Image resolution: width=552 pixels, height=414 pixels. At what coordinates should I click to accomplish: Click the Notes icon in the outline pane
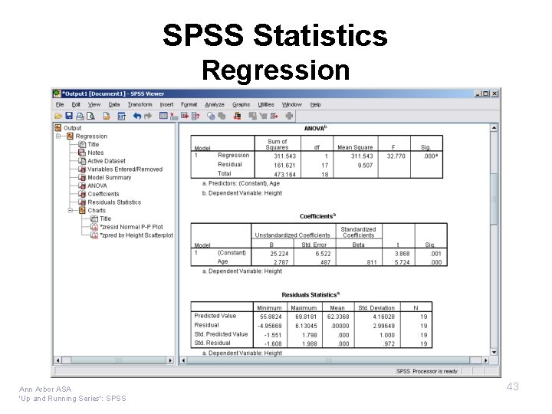[x=82, y=153]
